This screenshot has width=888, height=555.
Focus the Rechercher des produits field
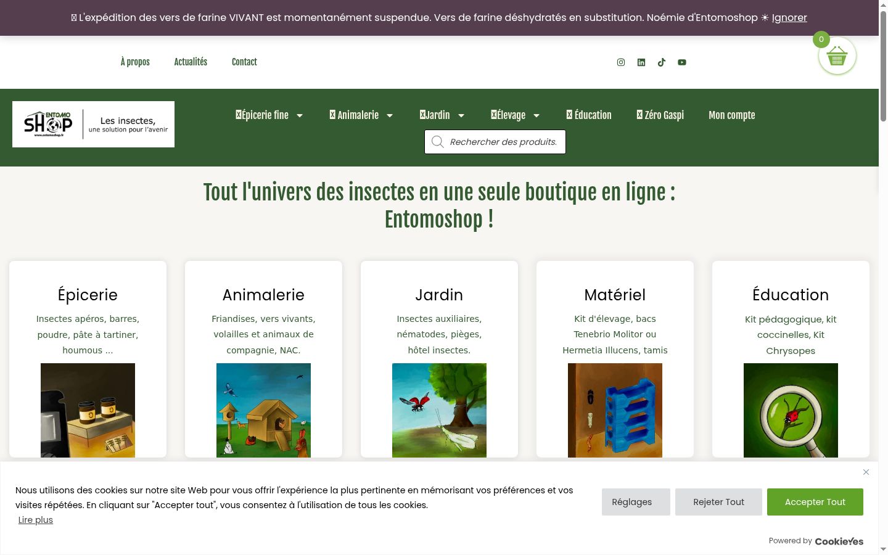pos(495,142)
